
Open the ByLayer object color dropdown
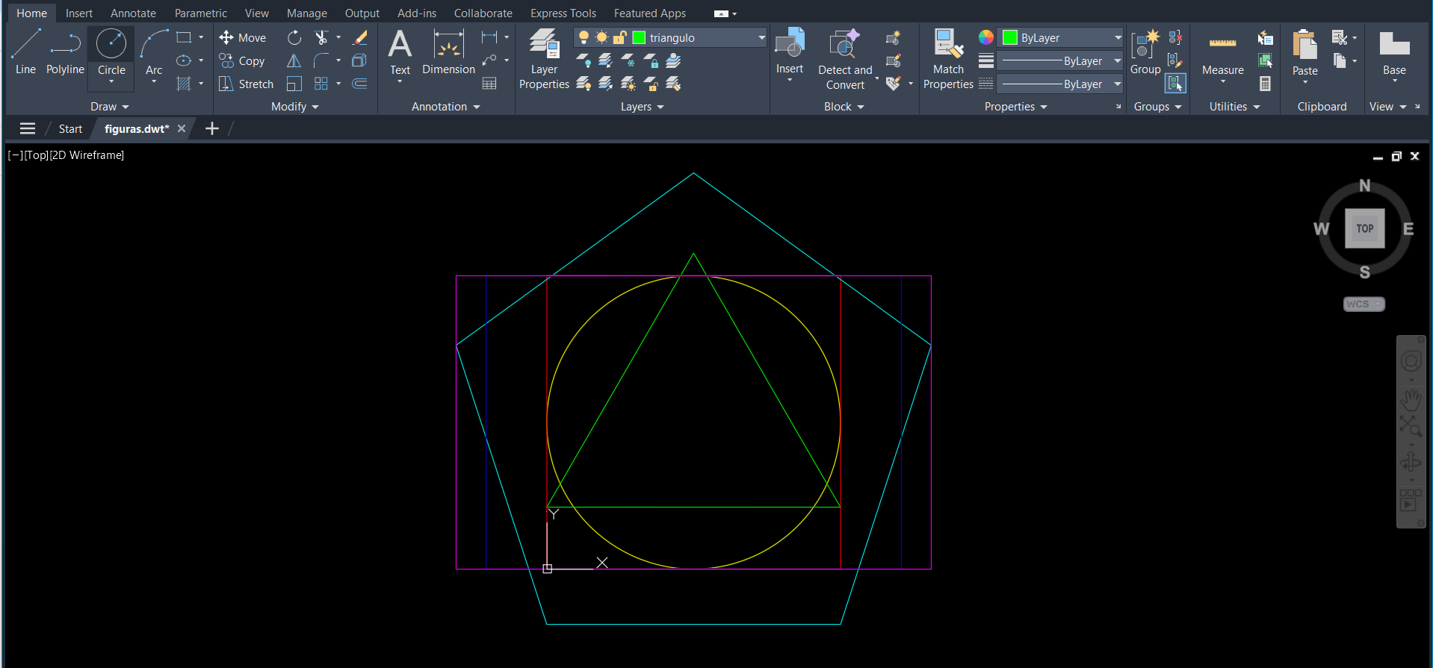pos(1117,38)
